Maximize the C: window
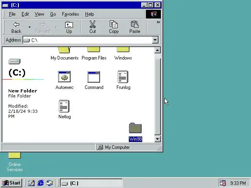Image resolution: width=251 pixels, height=188 pixels. coord(150,5)
